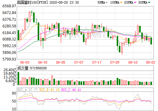Click the chart title '英国富时100[FTSE]'
This screenshot has width=158, height=111.
coord(32,2)
